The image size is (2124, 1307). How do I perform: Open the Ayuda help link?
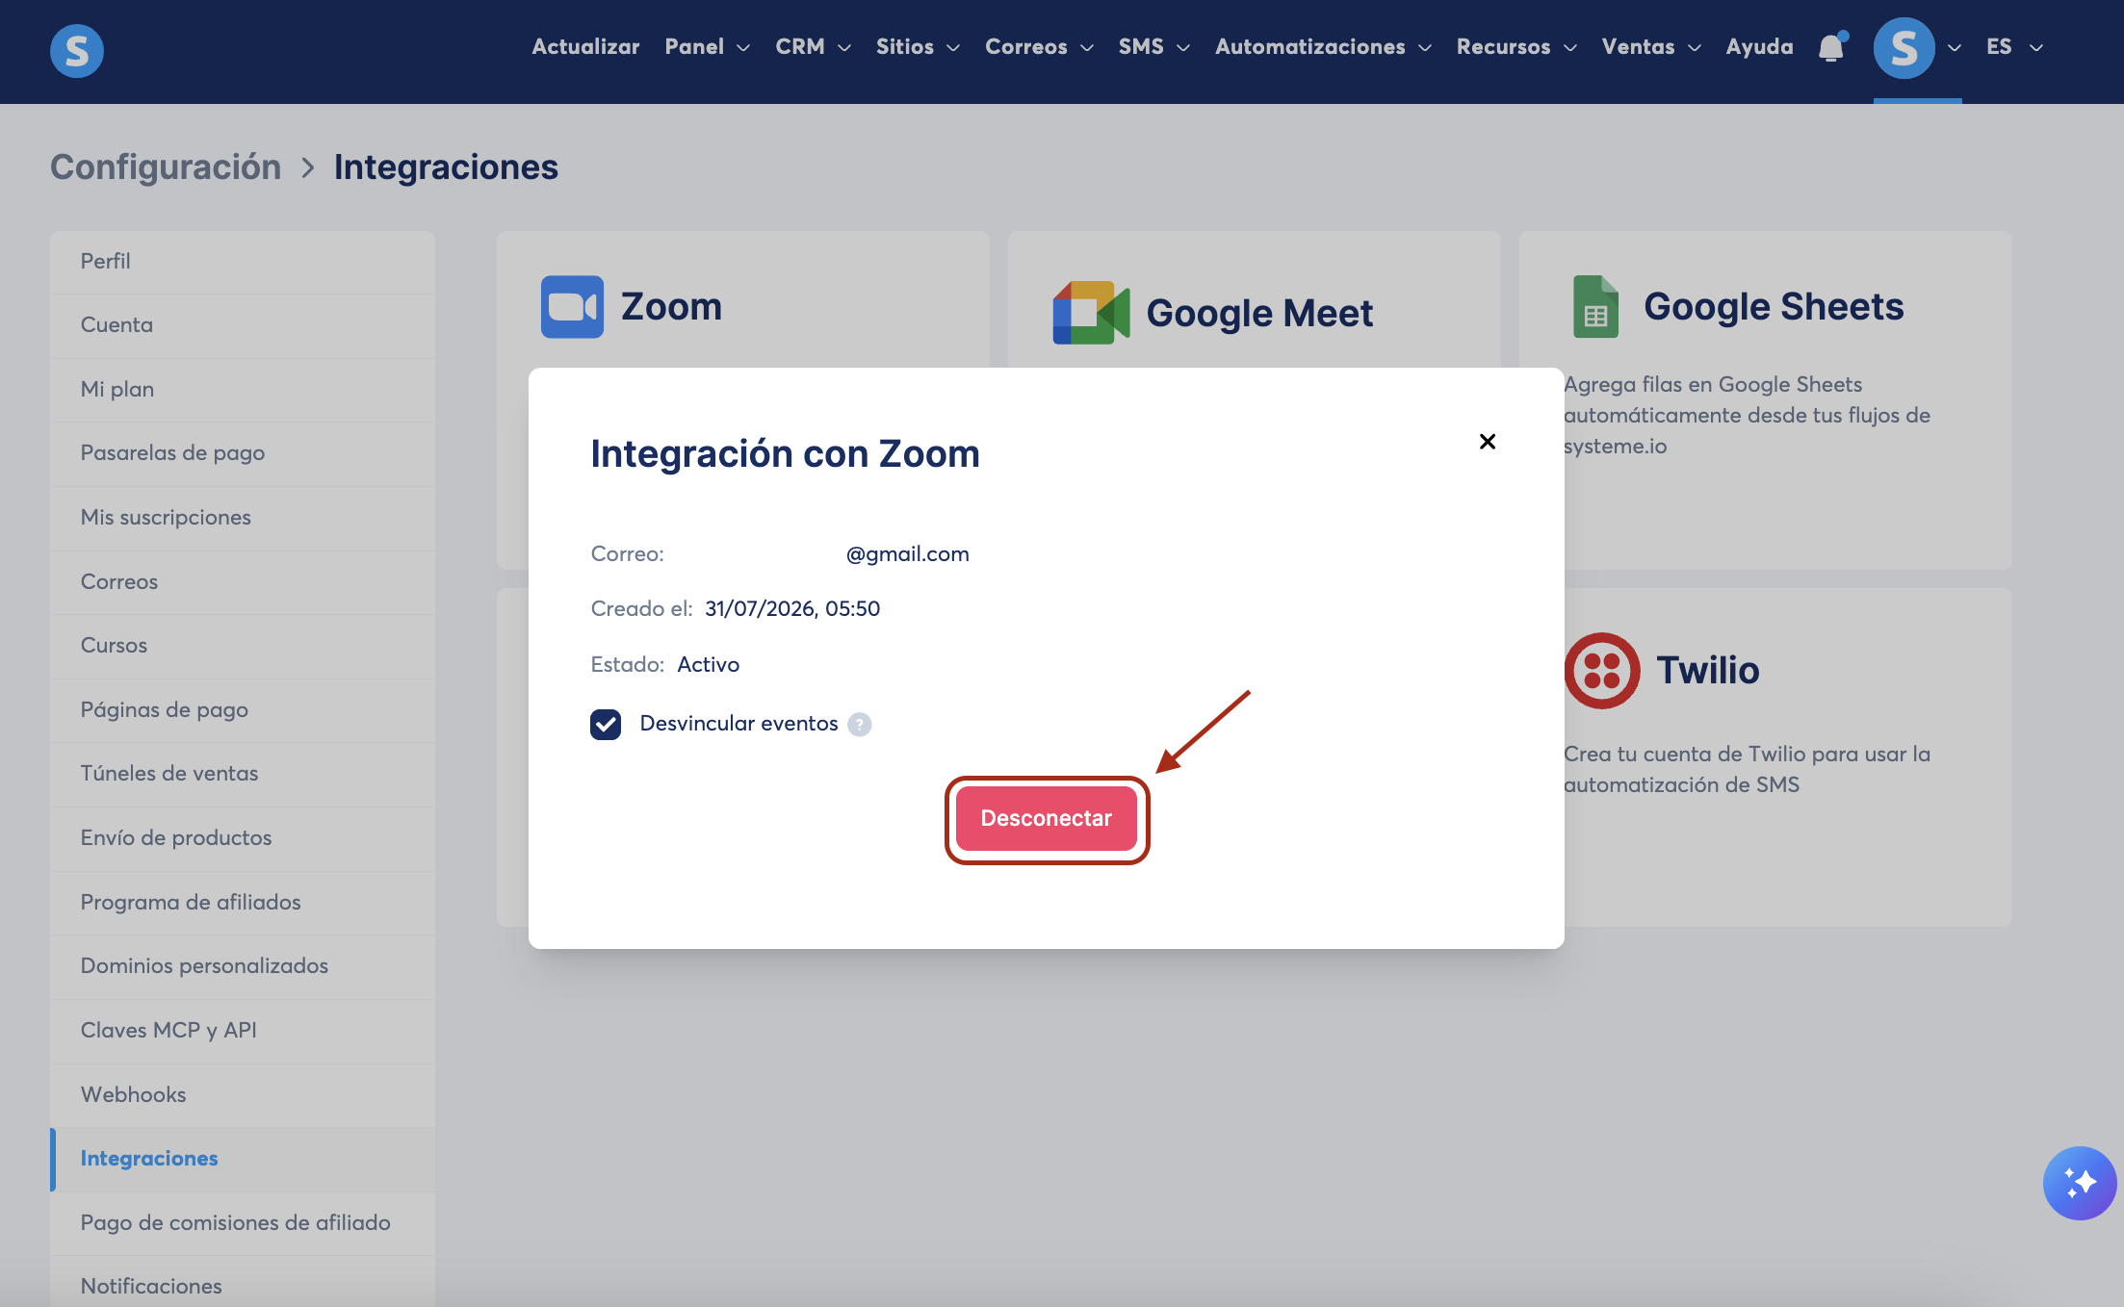tap(1759, 47)
